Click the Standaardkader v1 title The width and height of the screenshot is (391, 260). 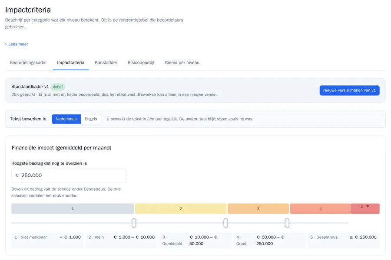30,87
